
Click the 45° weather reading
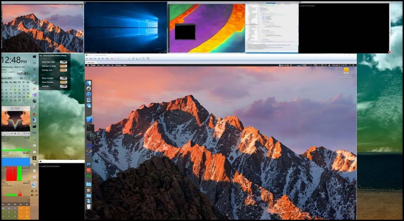27,73
